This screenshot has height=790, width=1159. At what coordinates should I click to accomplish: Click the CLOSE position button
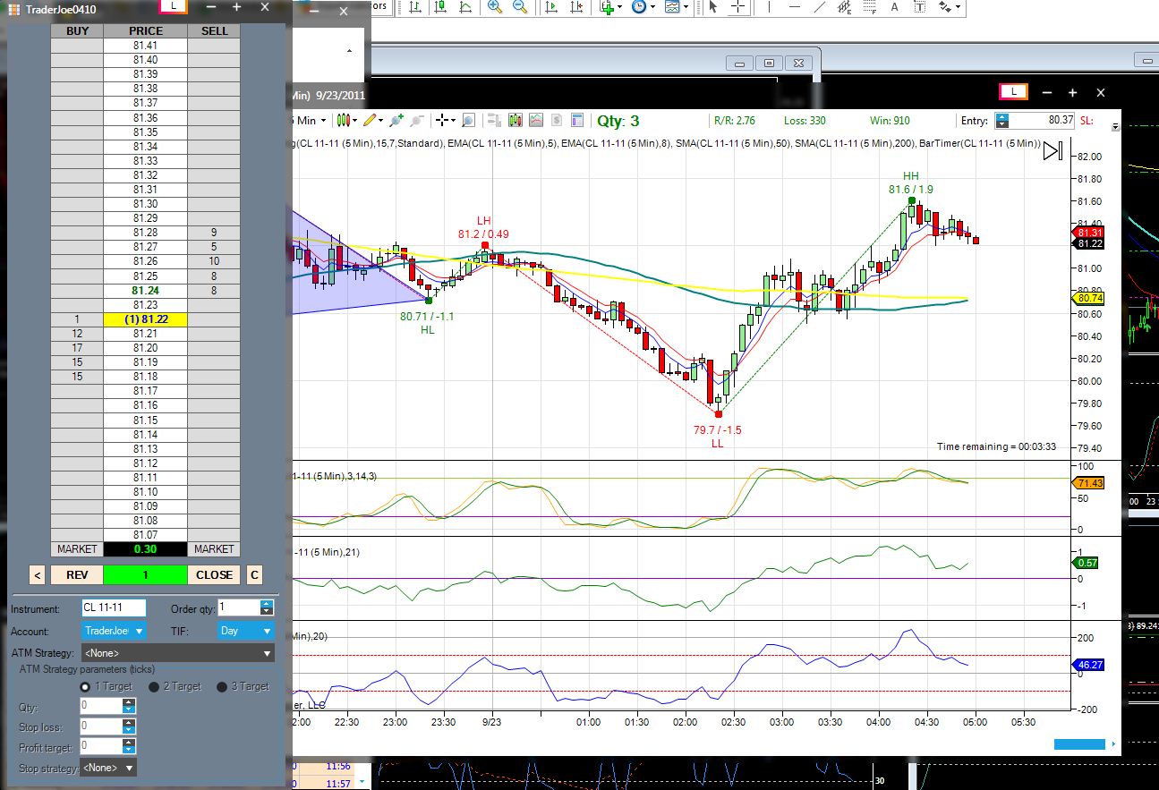214,574
